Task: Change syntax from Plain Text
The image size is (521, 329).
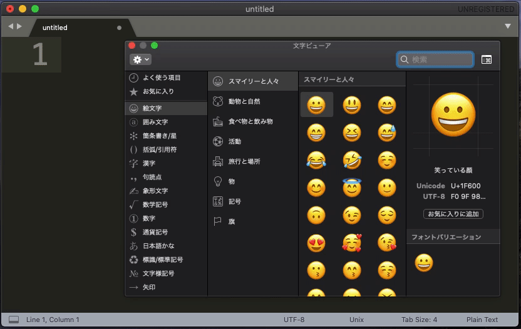Action: (x=482, y=320)
